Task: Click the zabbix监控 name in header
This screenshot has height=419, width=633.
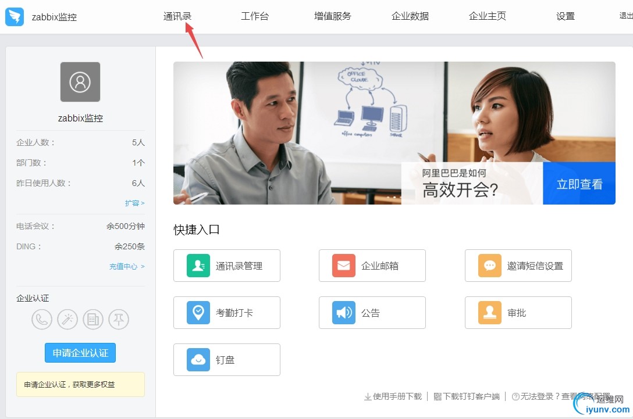Action: tap(54, 17)
